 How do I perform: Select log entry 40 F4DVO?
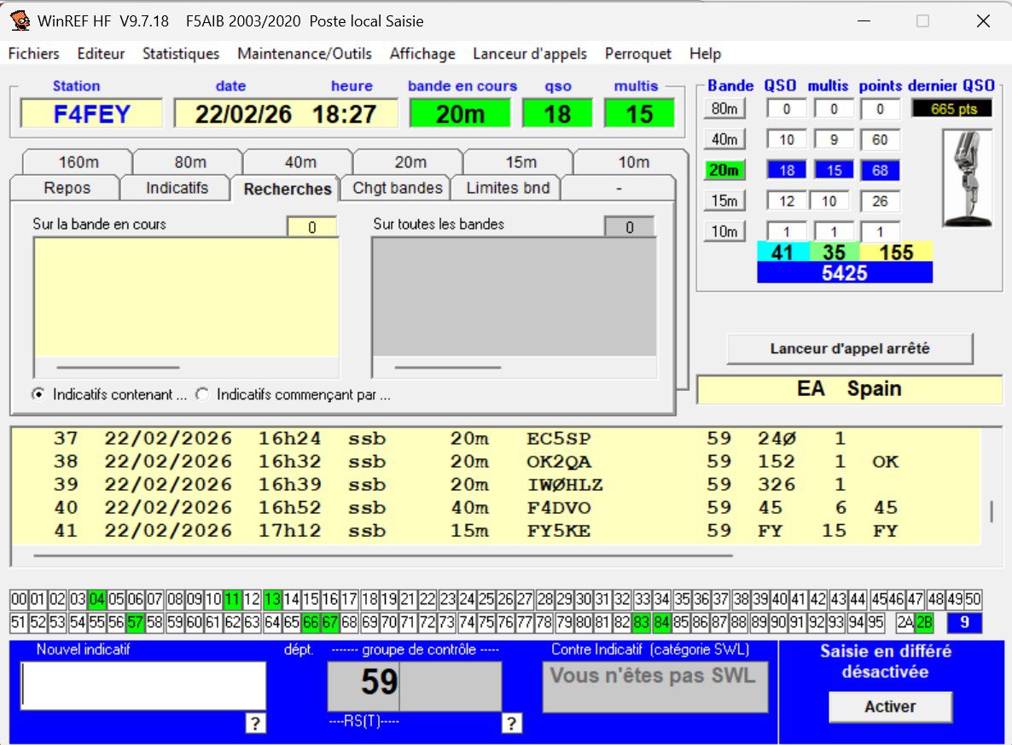(x=496, y=508)
